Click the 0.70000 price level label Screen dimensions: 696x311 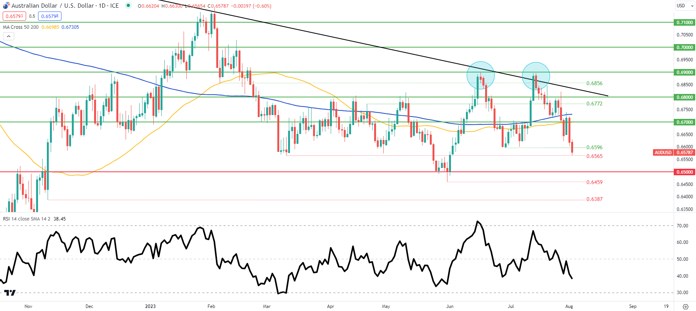pyautogui.click(x=684, y=48)
